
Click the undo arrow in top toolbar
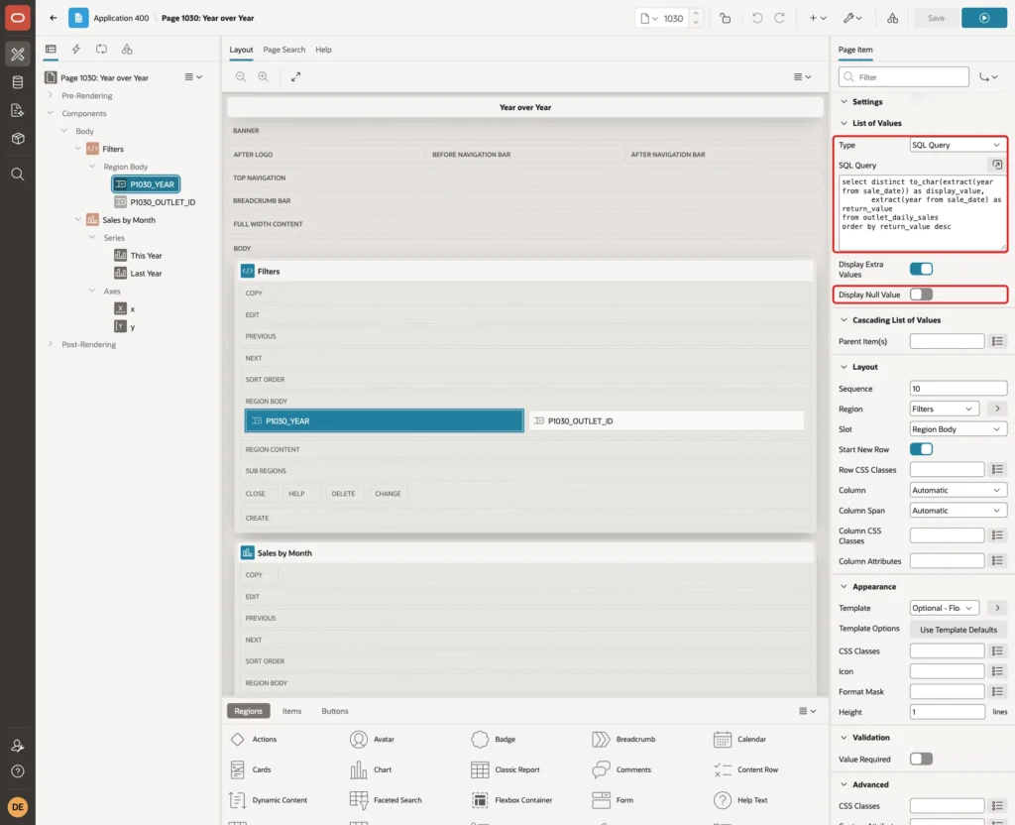pyautogui.click(x=756, y=18)
